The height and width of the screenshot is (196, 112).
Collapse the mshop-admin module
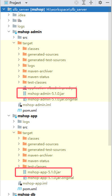click(x=9, y=31)
